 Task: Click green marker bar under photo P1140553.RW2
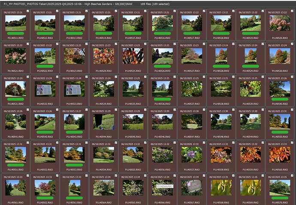tap(74, 165)
